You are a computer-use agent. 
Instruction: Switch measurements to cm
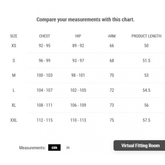pos(54,147)
